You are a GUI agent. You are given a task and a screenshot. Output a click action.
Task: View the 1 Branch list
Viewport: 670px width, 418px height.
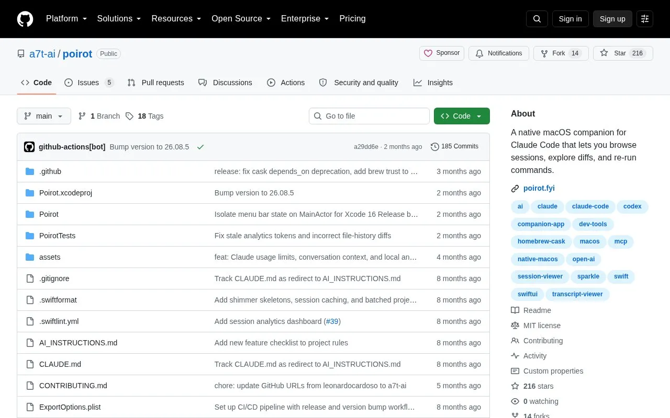[x=99, y=116]
